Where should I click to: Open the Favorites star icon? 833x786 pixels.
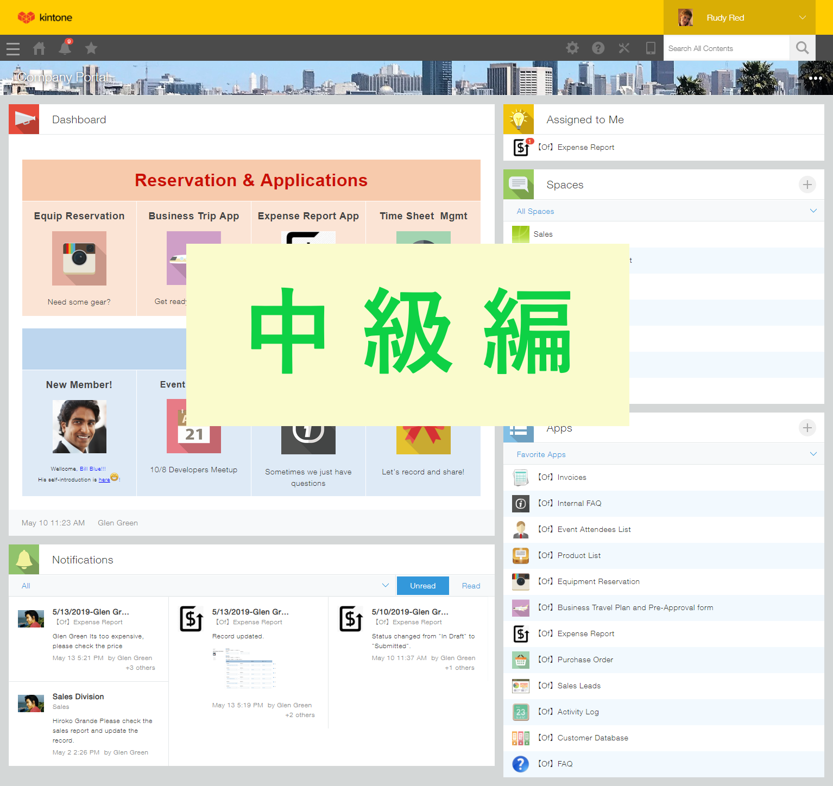point(91,49)
